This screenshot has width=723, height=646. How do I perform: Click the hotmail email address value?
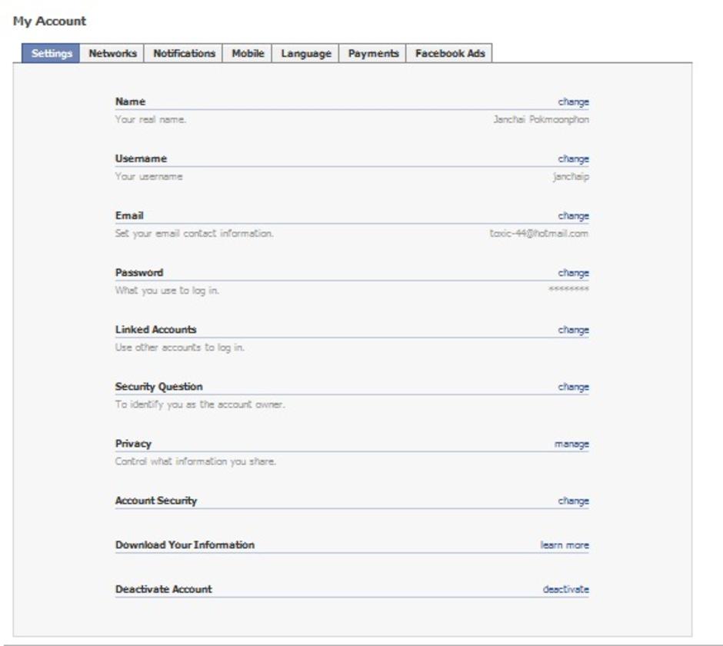(539, 233)
